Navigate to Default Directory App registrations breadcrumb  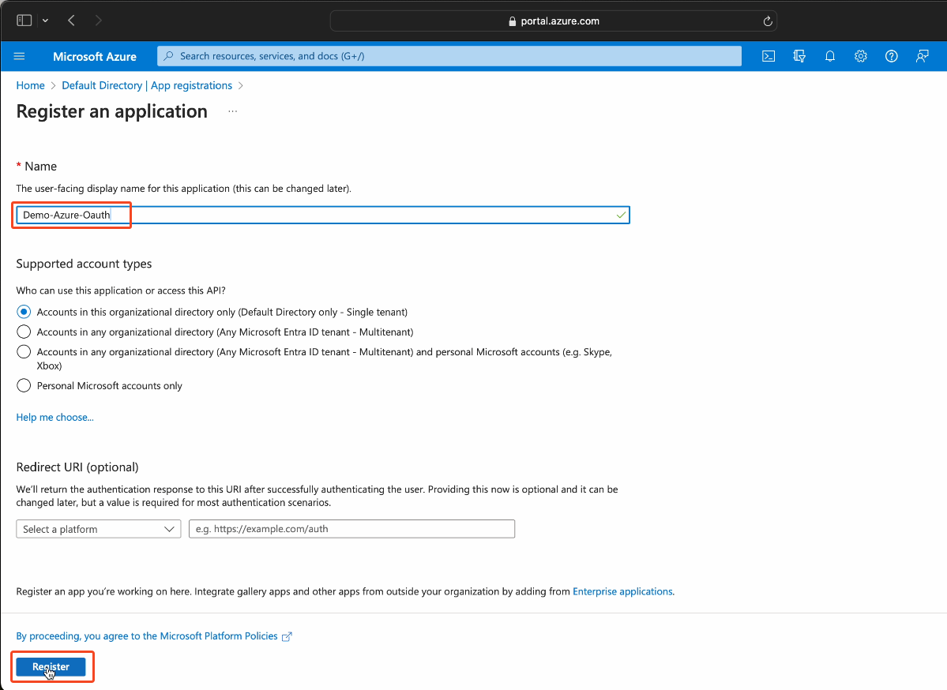[x=147, y=85]
